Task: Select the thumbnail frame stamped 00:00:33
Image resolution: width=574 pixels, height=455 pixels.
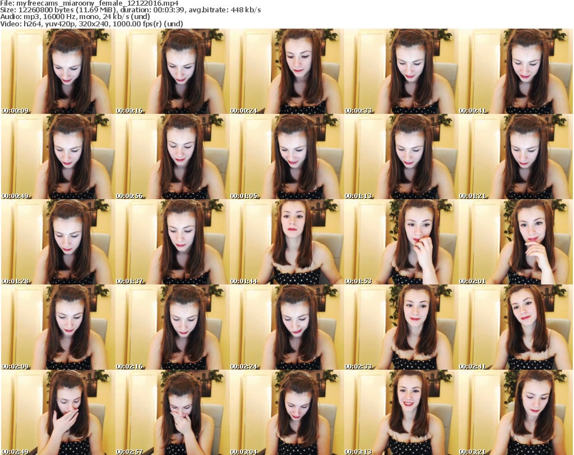Action: pyautogui.click(x=401, y=71)
